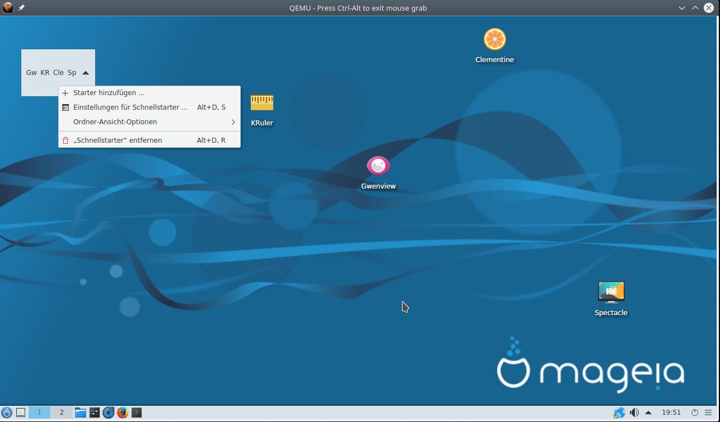The height and width of the screenshot is (422, 720).
Task: Choose 'Einstellungen für Schnellstarter ...' entry
Action: pos(149,107)
